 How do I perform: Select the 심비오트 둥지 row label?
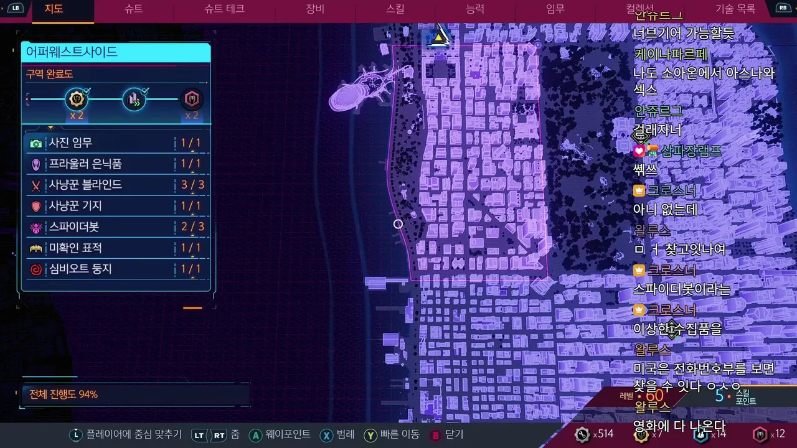click(80, 269)
